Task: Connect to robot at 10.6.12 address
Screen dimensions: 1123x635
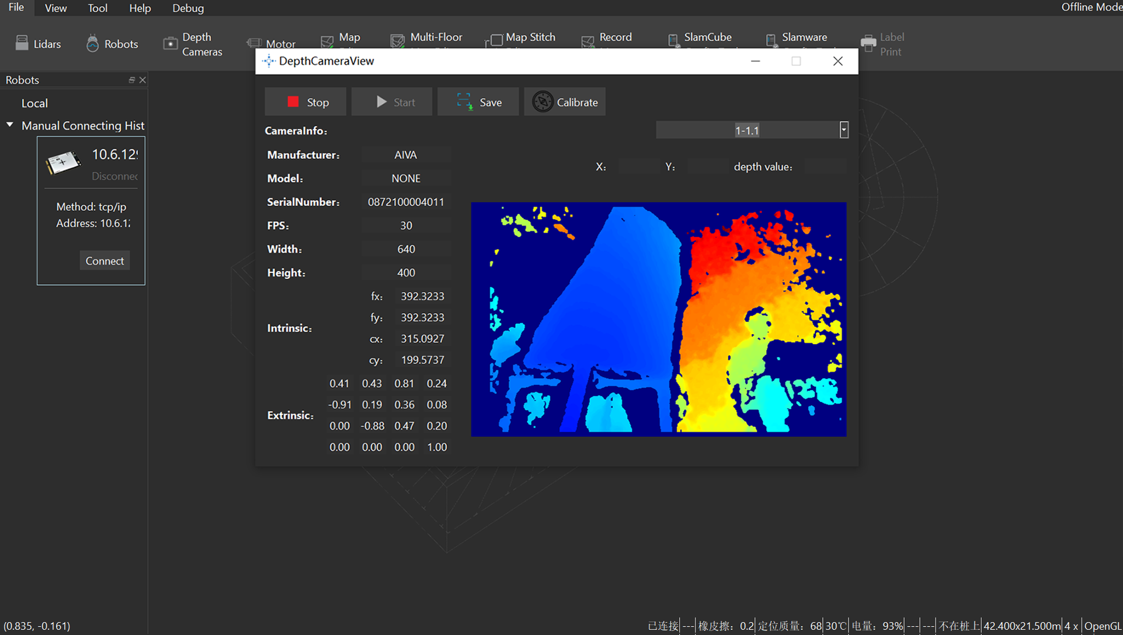Action: (x=104, y=260)
